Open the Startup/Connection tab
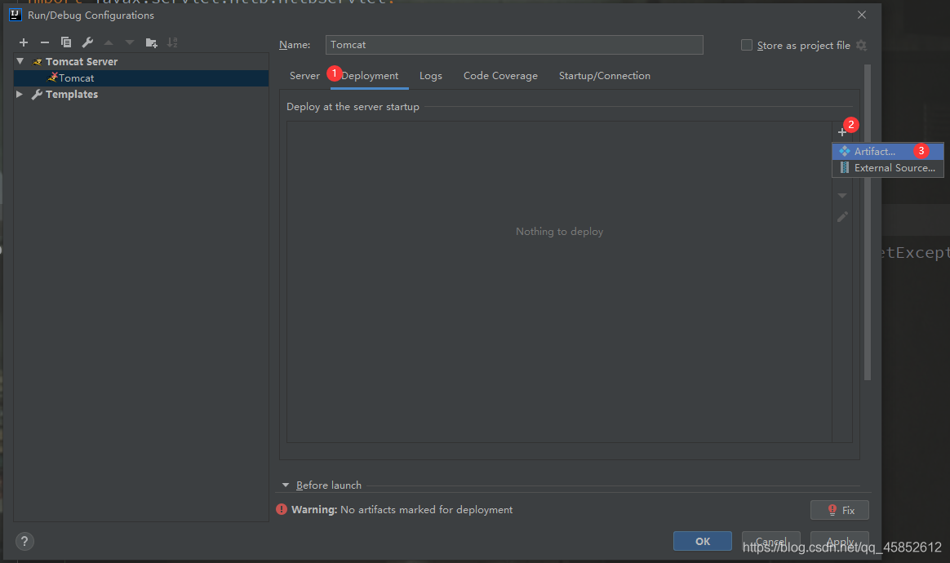This screenshot has height=563, width=950. [x=605, y=76]
